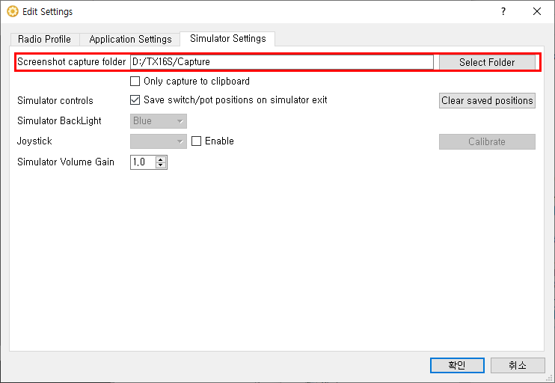Enable Only capture to clipboard checkbox
555x383 pixels.
tap(135, 82)
